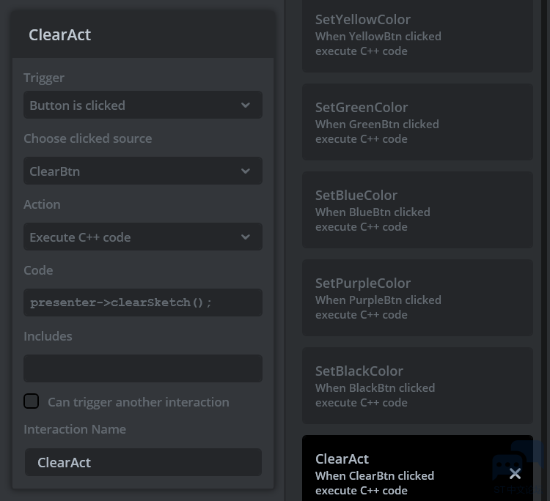Select the SetGreenColor interaction
This screenshot has width=550, height=501.
[417, 122]
